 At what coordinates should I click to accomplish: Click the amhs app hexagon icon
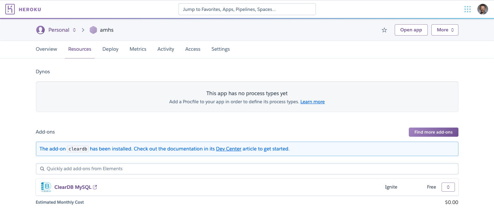[93, 30]
